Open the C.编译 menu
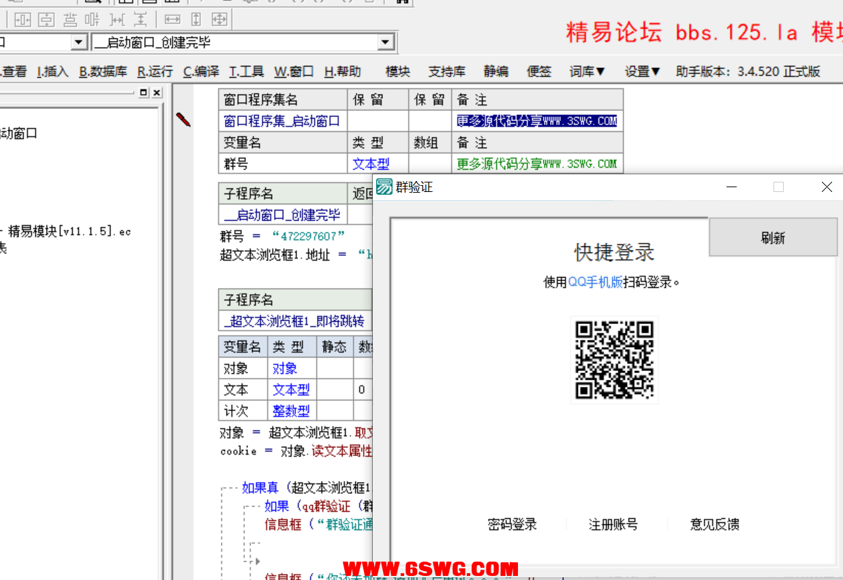 click(201, 71)
